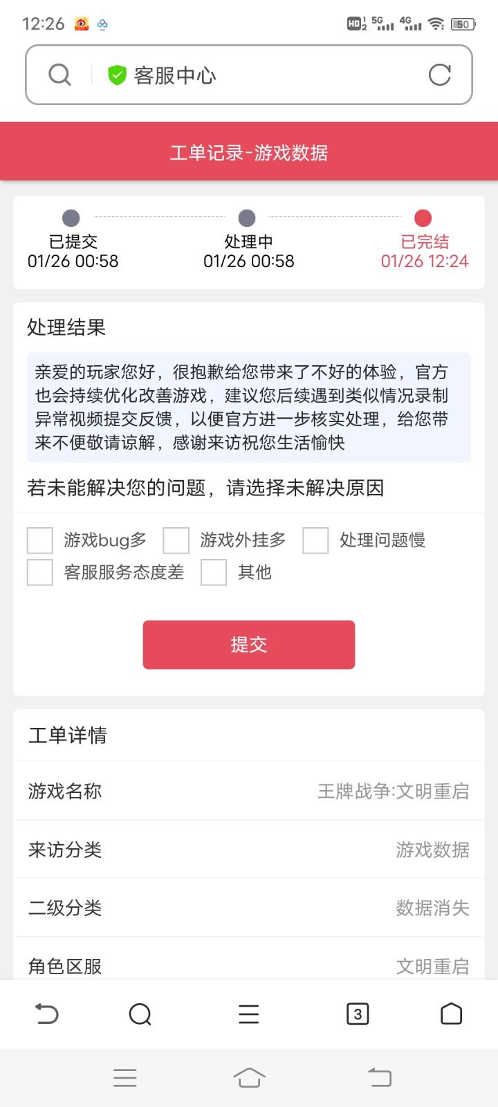Select the 客服服务态度差 checkbox
This screenshot has height=1107, width=498.
tap(40, 573)
